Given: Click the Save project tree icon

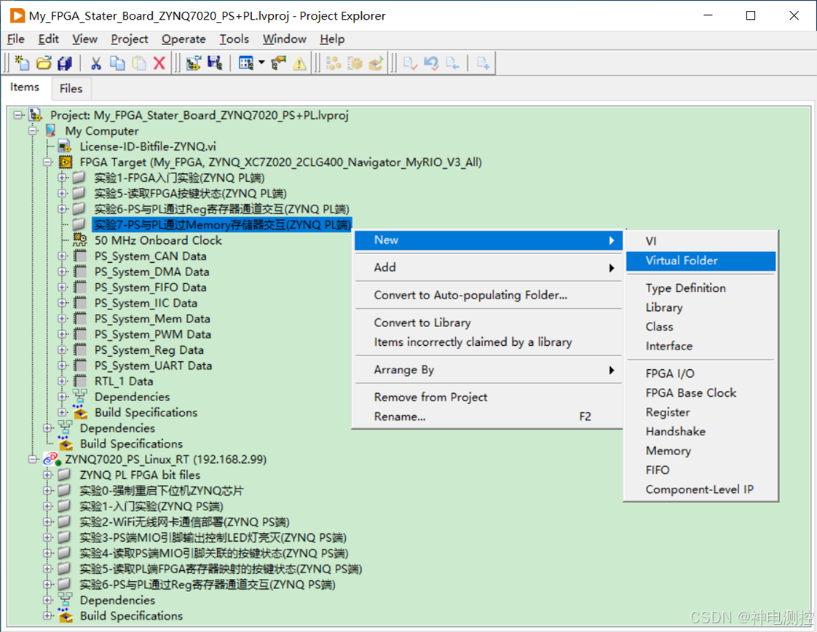Looking at the screenshot, I should [215, 63].
